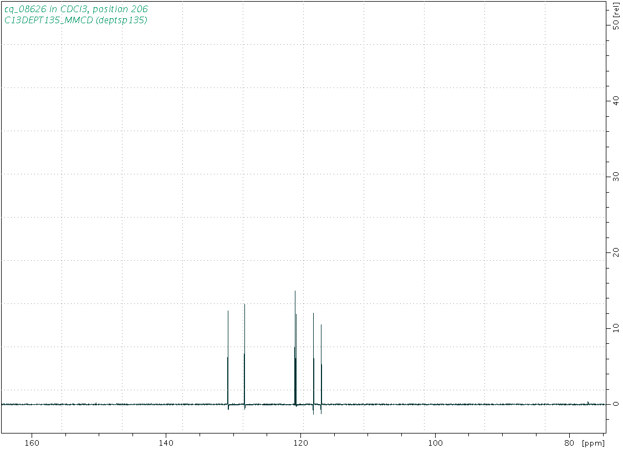Click the 140 ppm axis label
This screenshot has height=449, width=623.
pos(166,443)
